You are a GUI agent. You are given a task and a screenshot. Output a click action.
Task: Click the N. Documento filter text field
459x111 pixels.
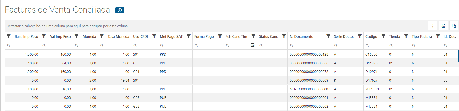[312, 45]
